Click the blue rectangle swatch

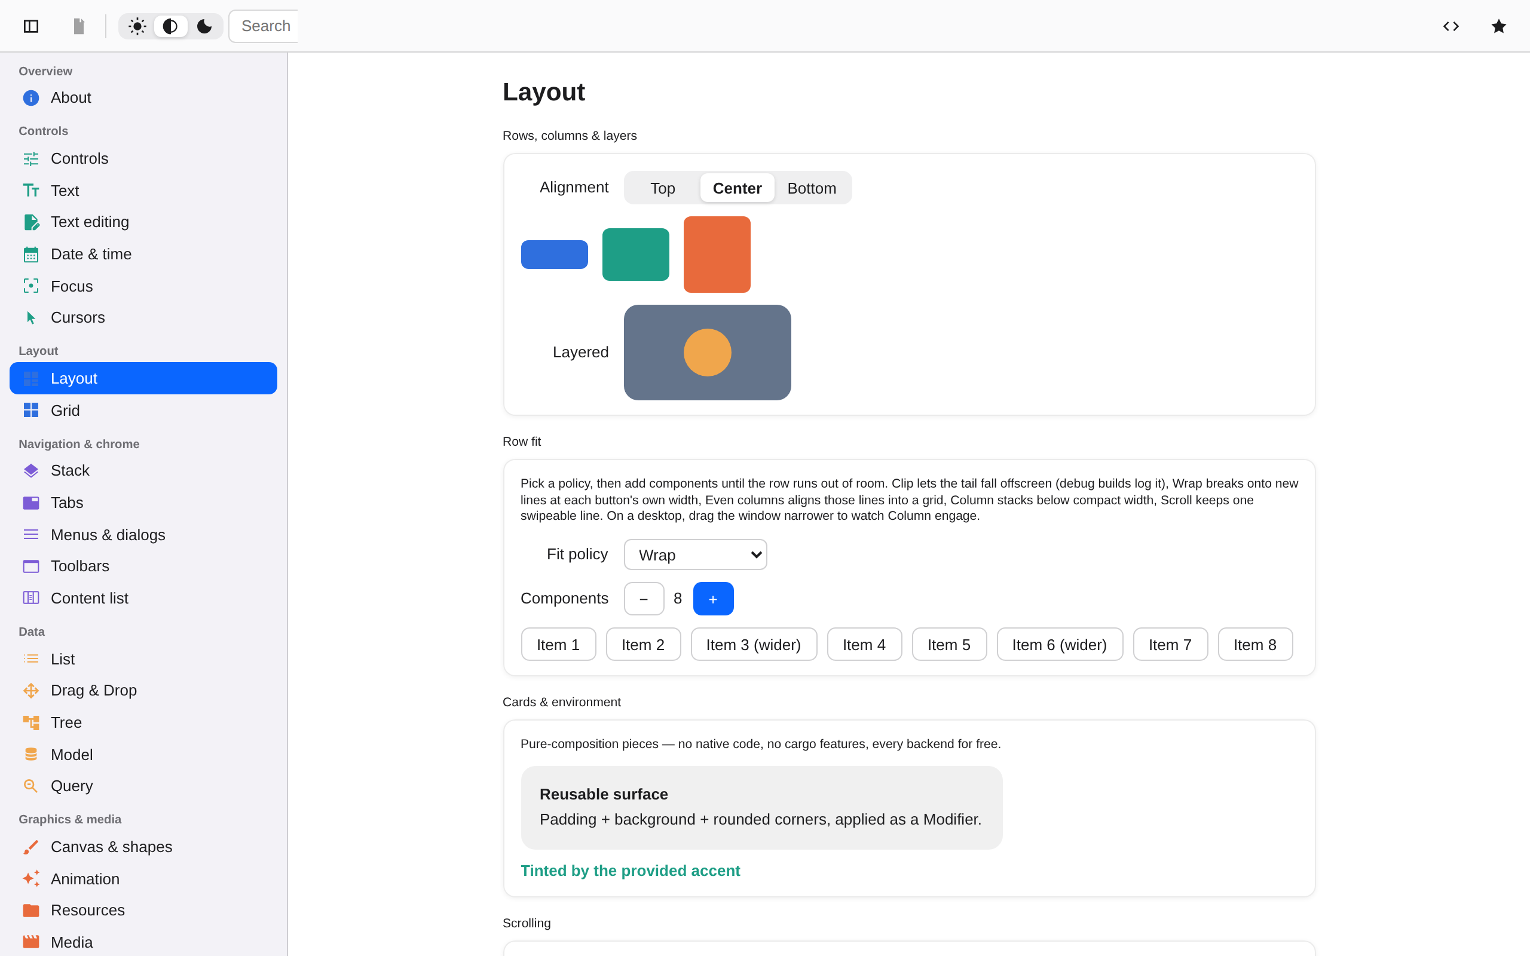(555, 254)
